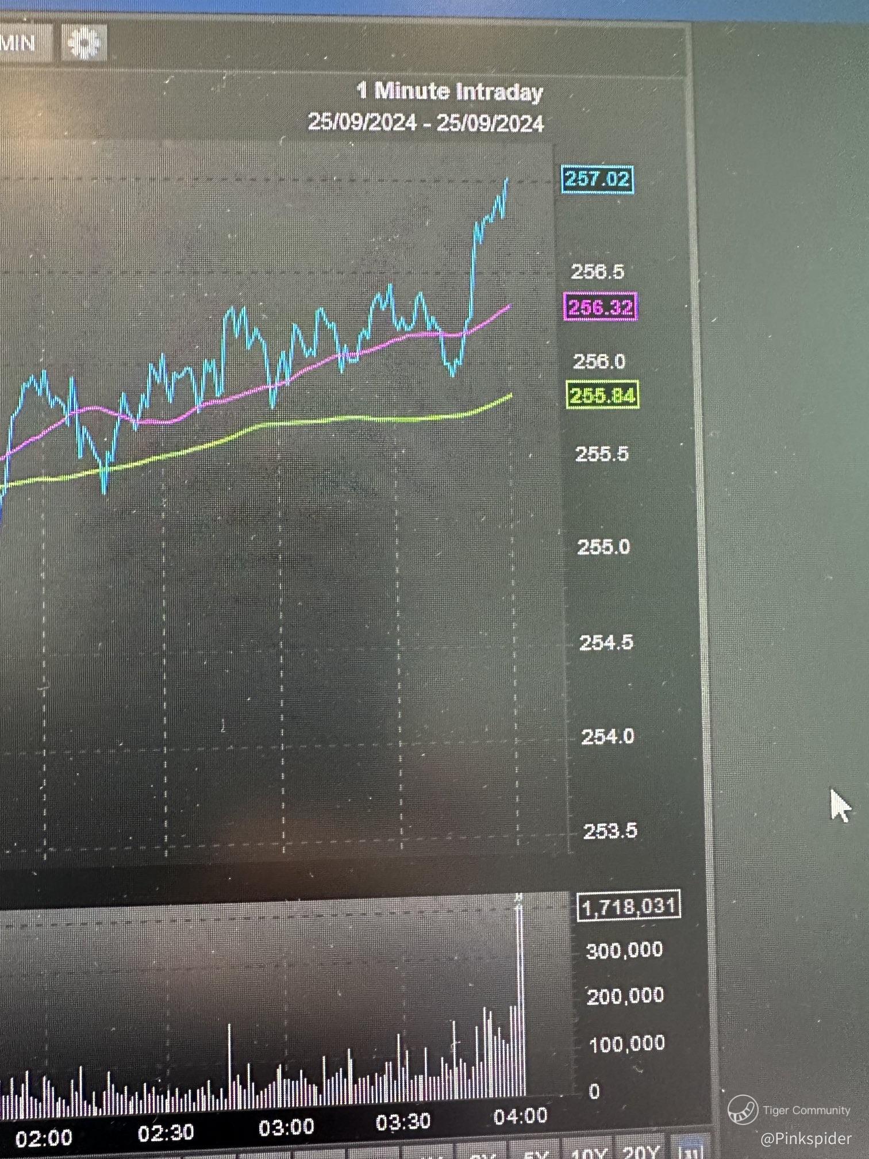
Task: Click the 04:00 time axis label
Action: [521, 1116]
